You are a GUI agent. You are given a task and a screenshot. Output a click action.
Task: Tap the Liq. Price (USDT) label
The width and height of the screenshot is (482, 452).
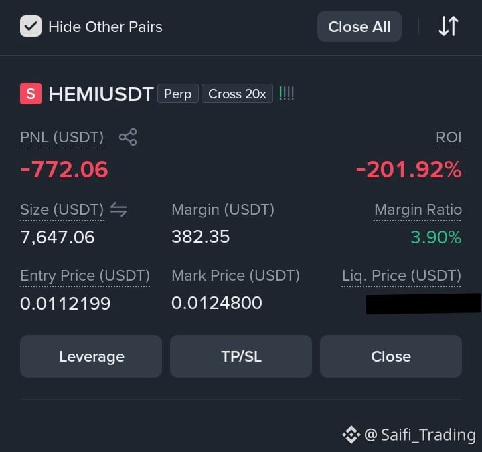(402, 275)
